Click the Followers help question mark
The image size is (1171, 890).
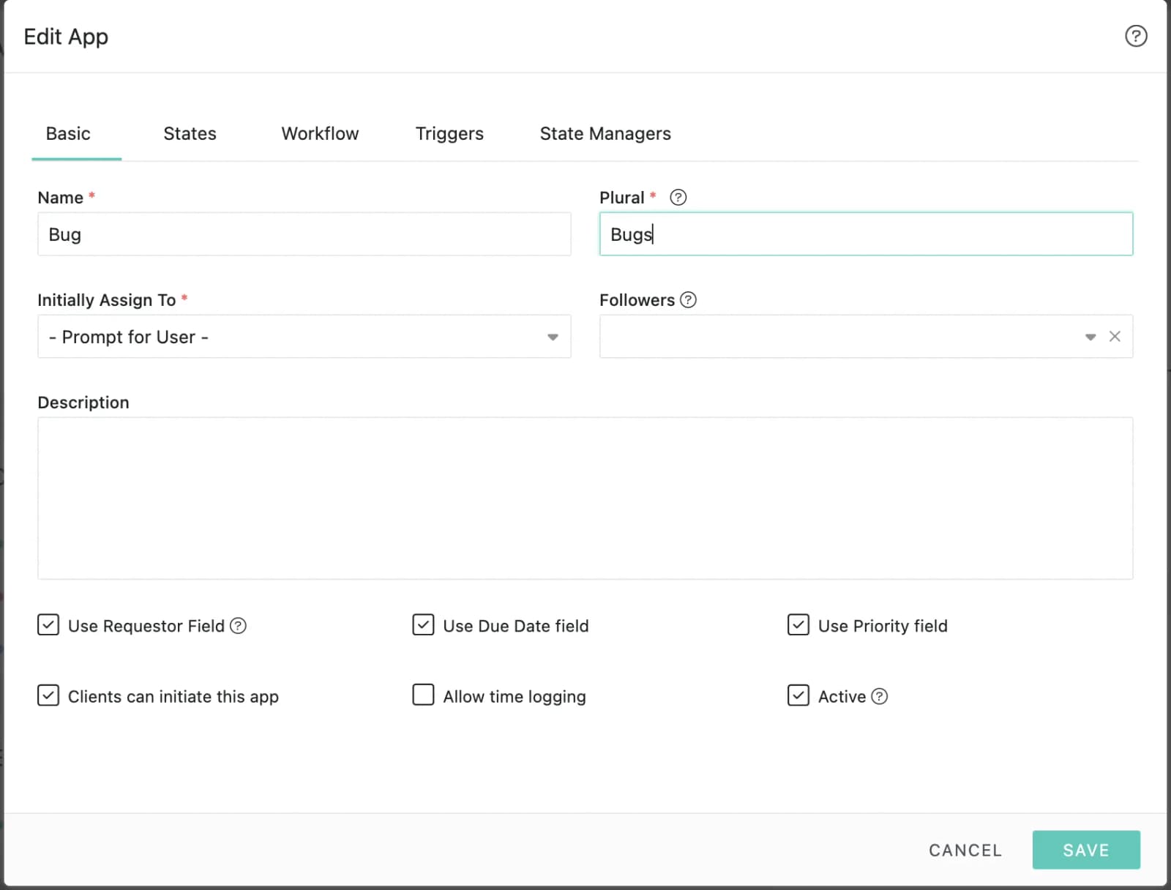click(688, 300)
